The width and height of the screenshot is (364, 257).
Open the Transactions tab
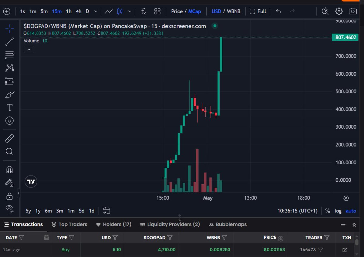click(23, 224)
